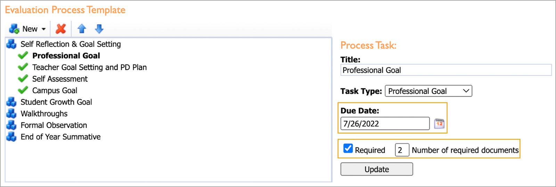Click the Due Date input field
Screen dimensions: 556x187
coord(385,124)
